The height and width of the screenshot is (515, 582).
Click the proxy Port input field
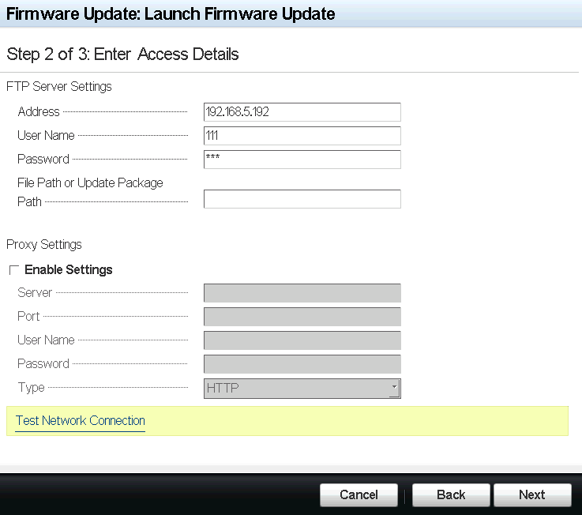tap(302, 317)
